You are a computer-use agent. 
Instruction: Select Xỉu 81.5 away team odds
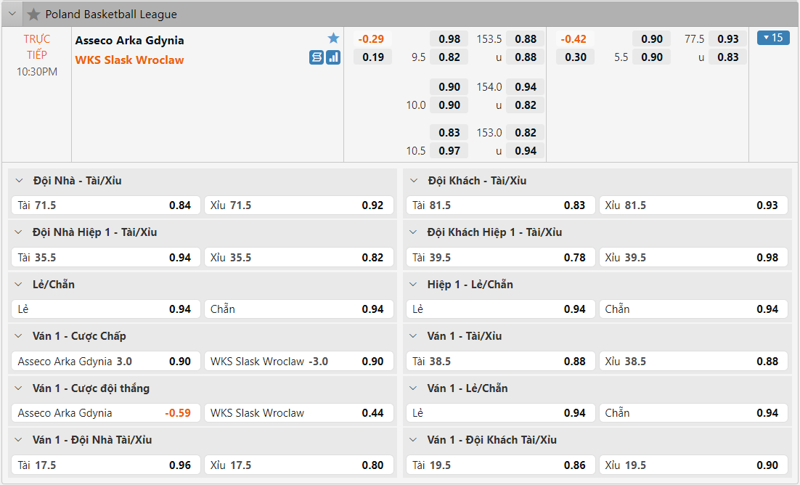click(x=693, y=205)
